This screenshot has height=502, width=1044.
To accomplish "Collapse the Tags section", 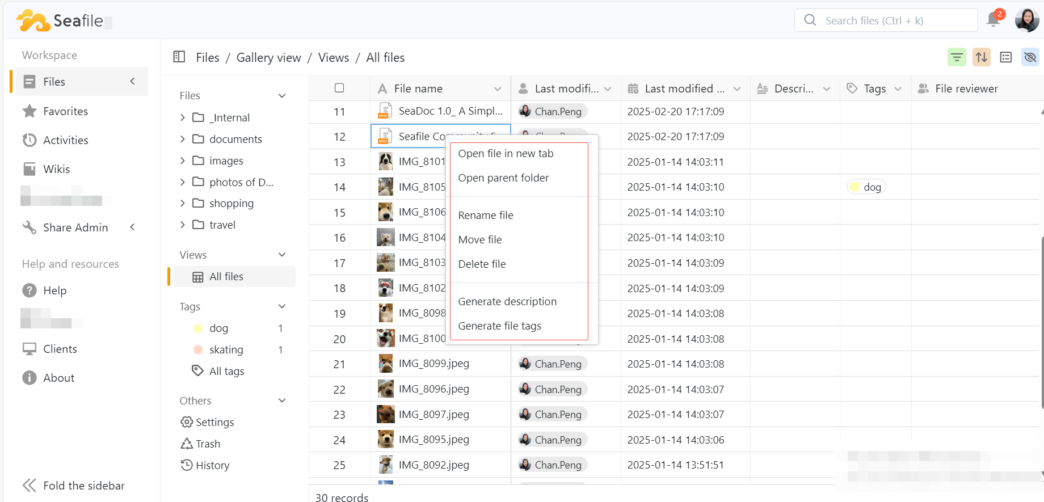I will pos(282,306).
